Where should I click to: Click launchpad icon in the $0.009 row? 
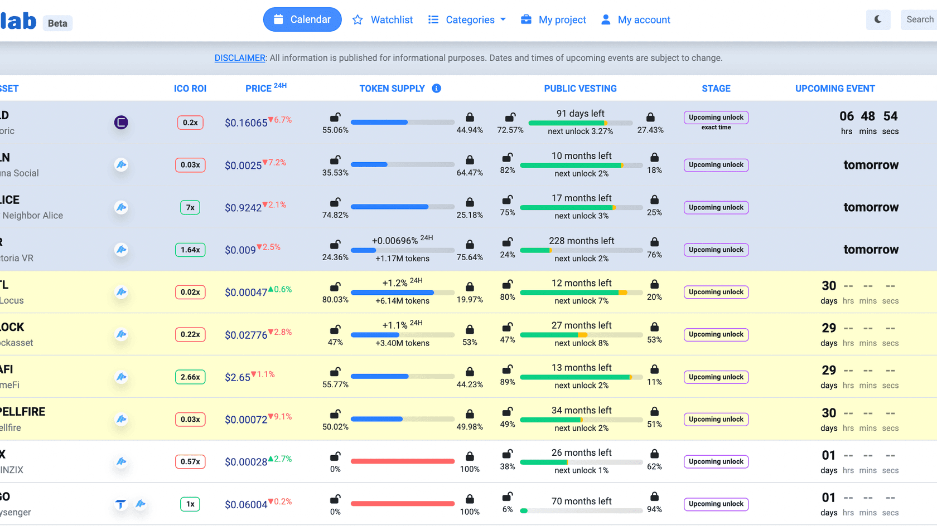[121, 250]
